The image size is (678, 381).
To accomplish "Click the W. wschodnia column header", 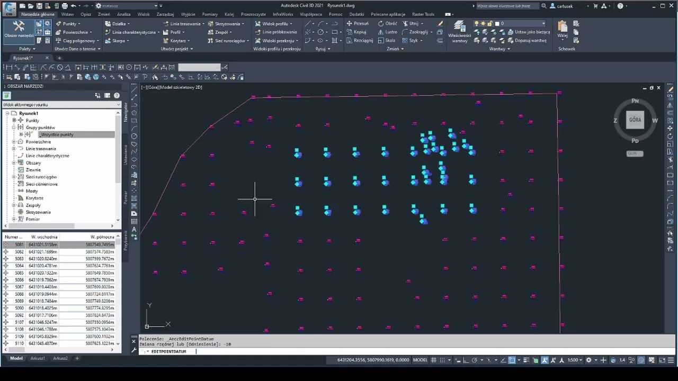I will tap(44, 237).
